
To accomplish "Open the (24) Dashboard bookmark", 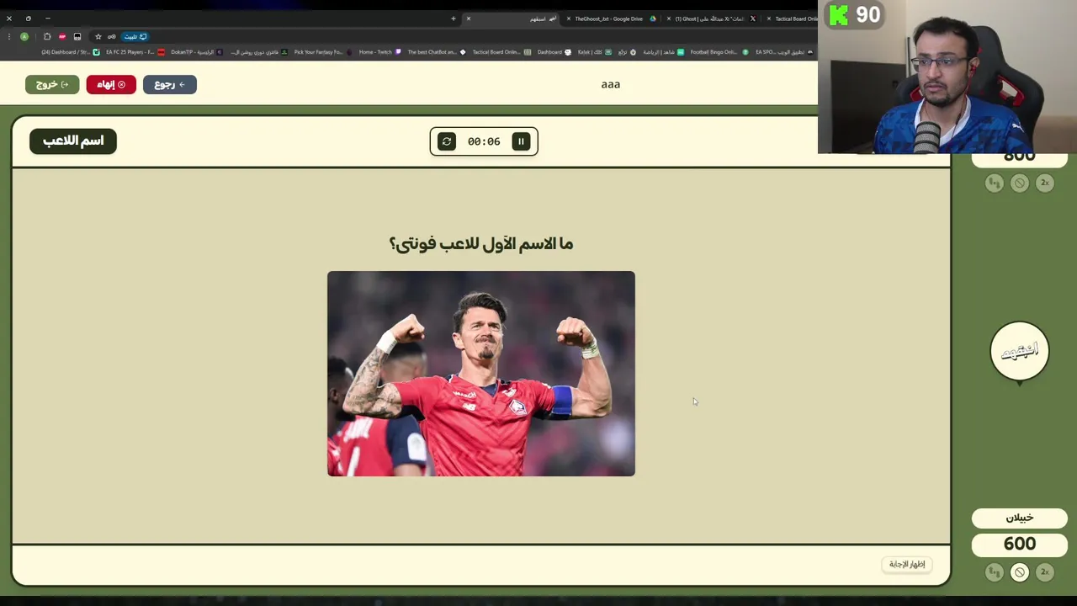I will pos(71,52).
